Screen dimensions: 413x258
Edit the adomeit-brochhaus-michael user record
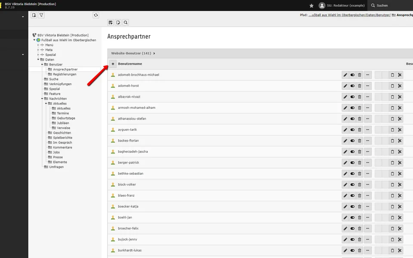point(345,75)
